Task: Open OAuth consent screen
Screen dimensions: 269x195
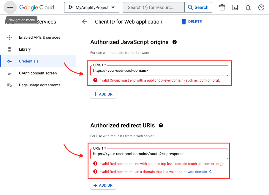Action: pos(38,73)
